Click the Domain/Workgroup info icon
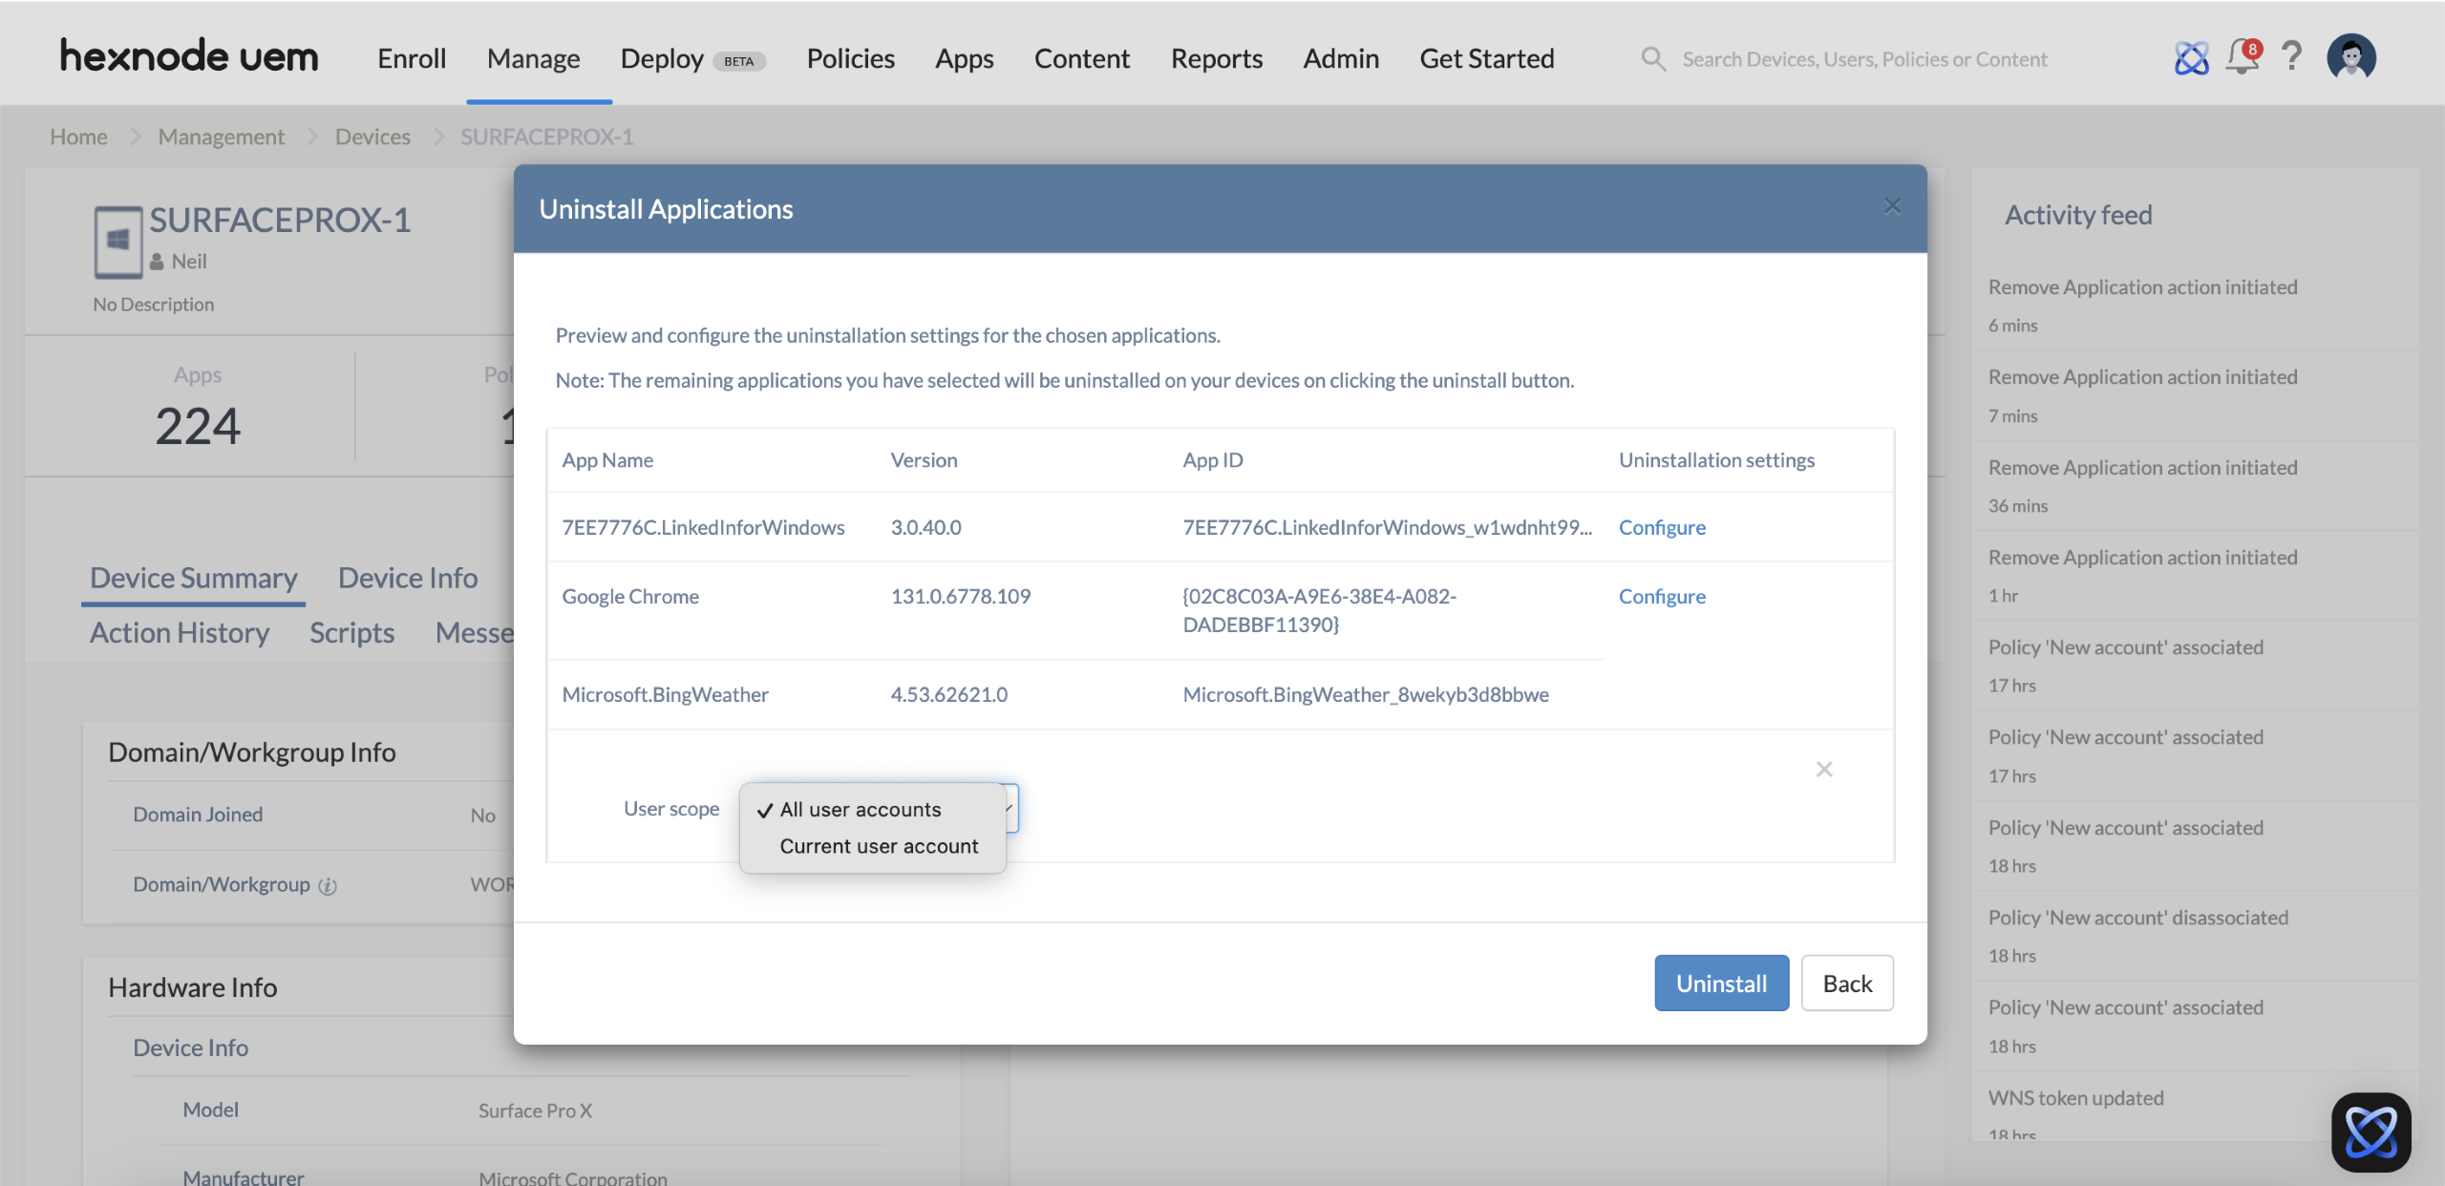Screen dimensions: 2445x1186 (328, 885)
